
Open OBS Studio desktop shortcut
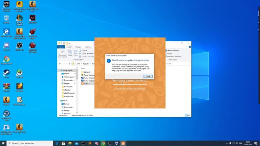(x=19, y=47)
